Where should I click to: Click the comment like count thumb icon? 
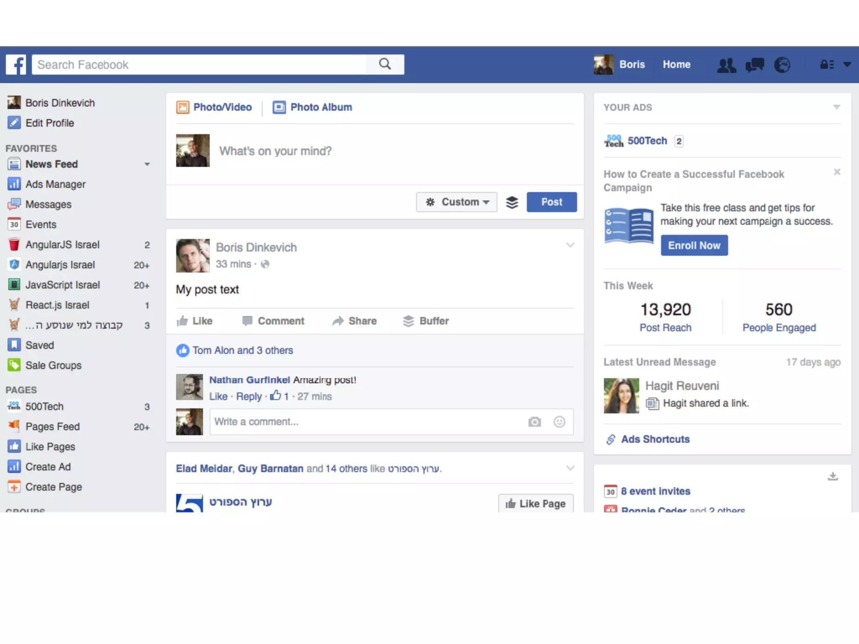point(275,395)
